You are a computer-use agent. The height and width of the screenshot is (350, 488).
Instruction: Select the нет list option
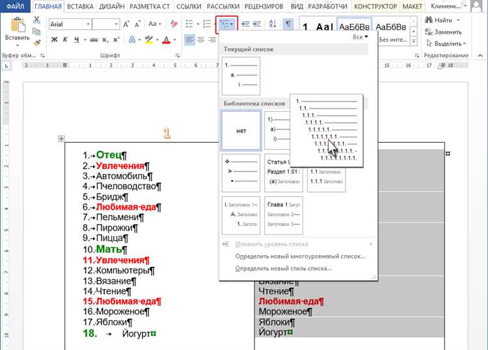point(241,131)
